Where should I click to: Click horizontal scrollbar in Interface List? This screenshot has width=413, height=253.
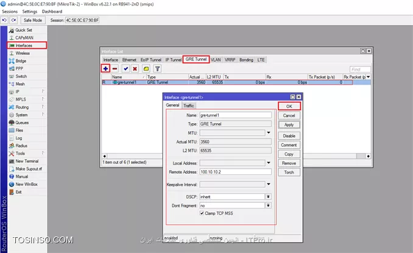(x=236, y=156)
